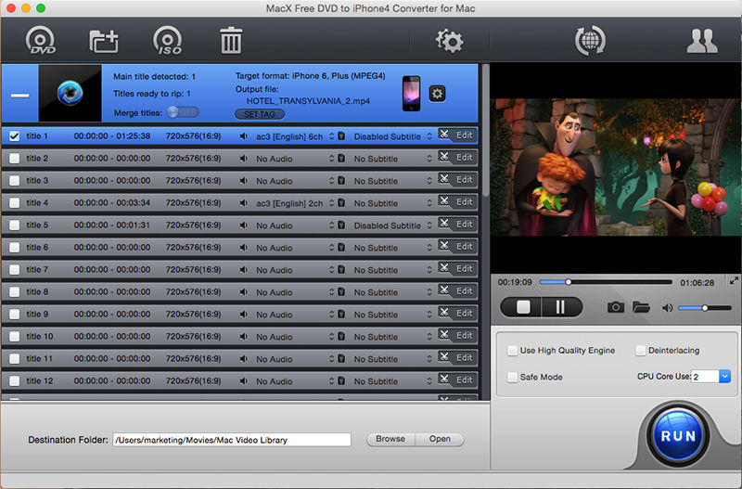Click the RUN button
This screenshot has width=742, height=489.
[x=678, y=435]
